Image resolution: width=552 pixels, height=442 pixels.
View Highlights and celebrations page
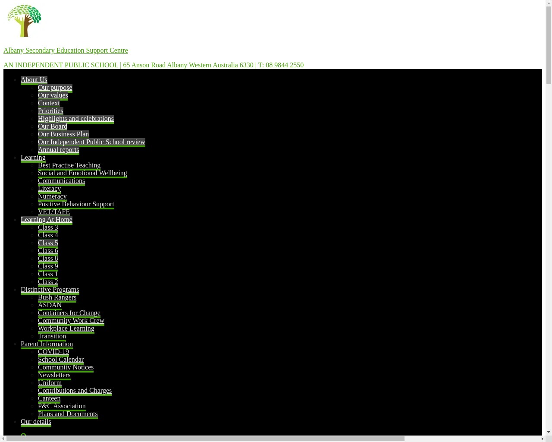[x=76, y=119]
